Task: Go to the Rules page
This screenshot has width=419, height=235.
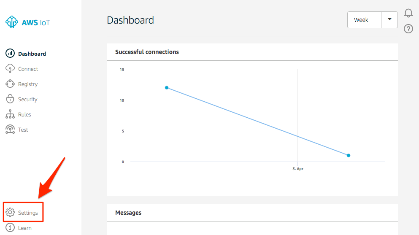Action: point(24,115)
